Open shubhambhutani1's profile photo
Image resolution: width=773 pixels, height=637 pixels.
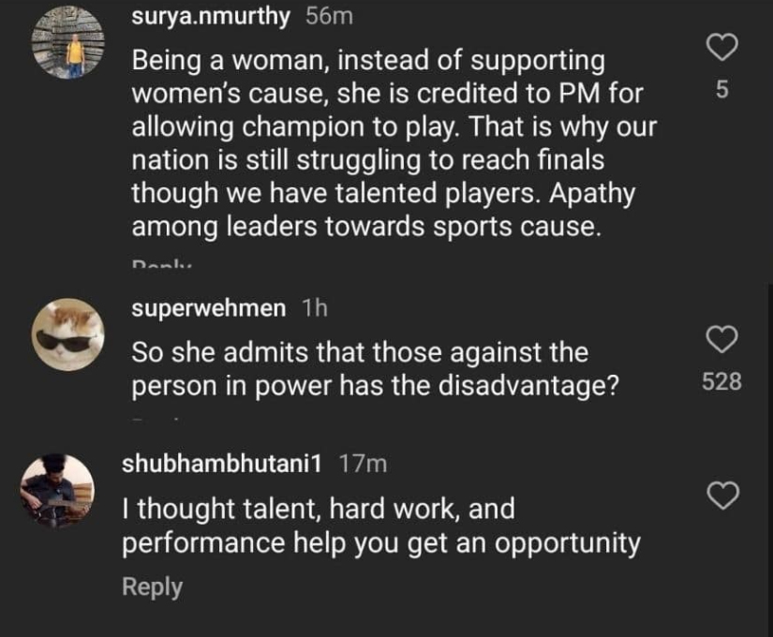[58, 491]
